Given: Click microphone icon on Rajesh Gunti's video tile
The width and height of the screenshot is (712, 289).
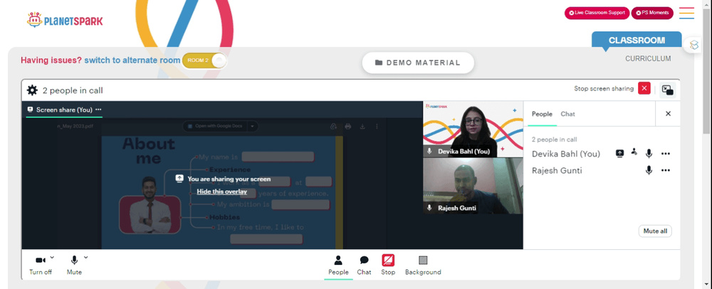Looking at the screenshot, I should click(429, 208).
